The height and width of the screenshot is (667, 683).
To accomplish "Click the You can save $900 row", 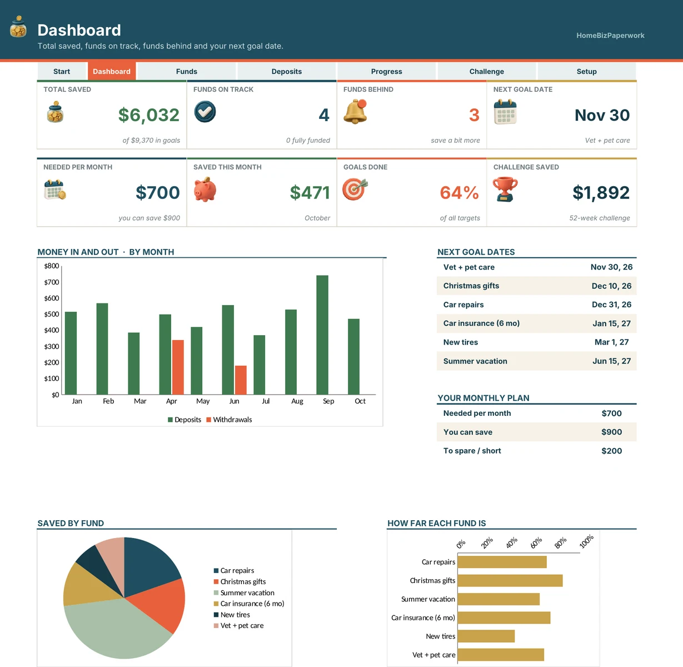I will click(537, 432).
